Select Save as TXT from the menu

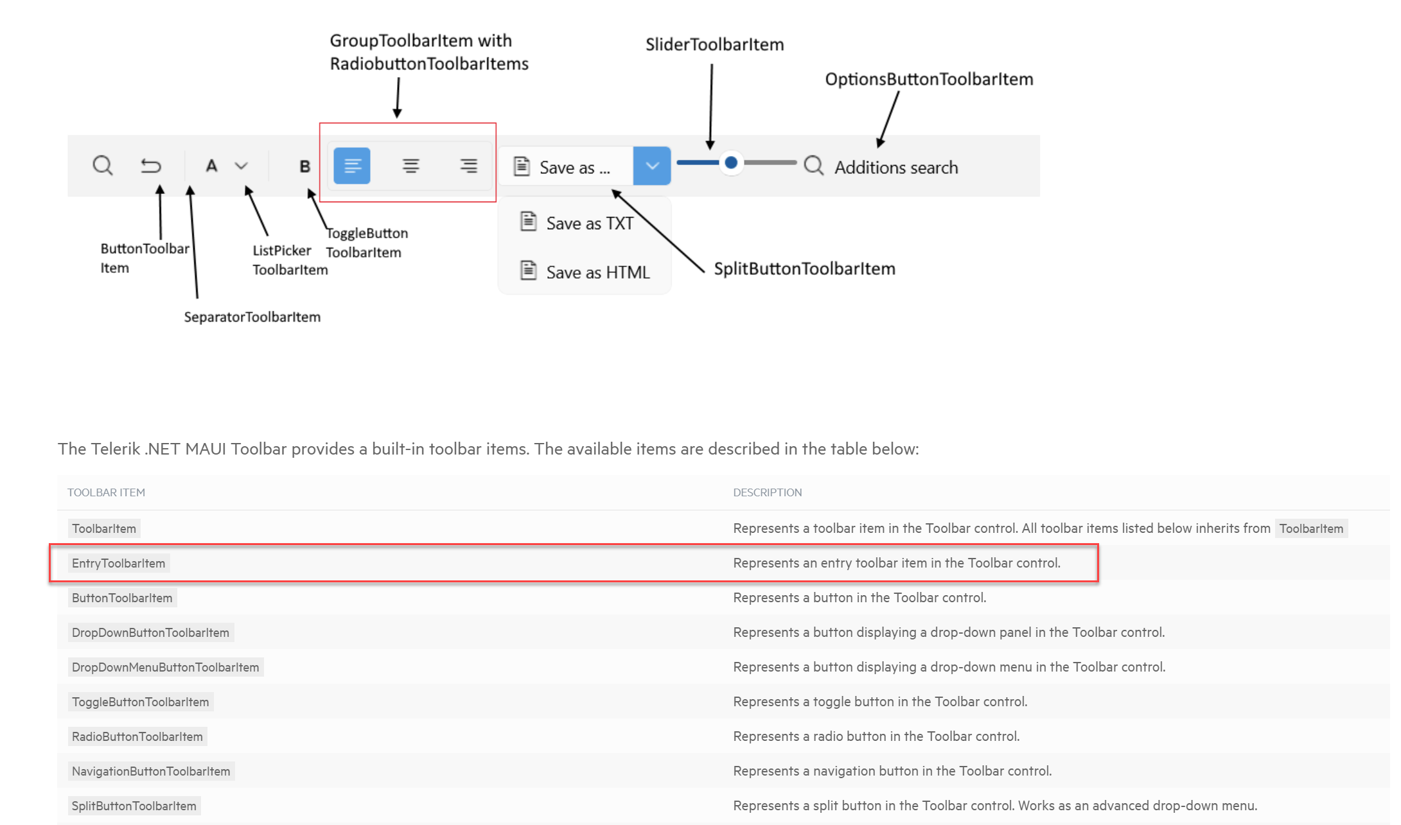(x=589, y=223)
